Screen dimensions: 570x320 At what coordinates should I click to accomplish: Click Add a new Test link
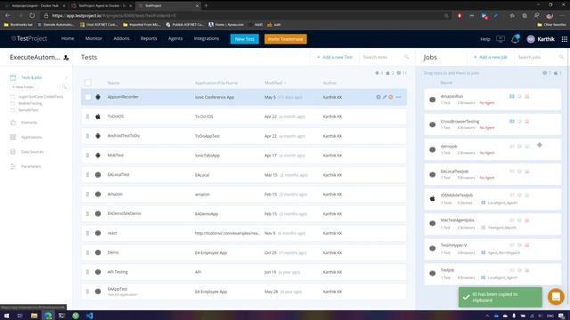(335, 57)
